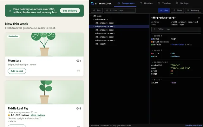The height and width of the screenshot is (127, 203).
Task: Focus the Filter rows input
Action: coord(176,29)
